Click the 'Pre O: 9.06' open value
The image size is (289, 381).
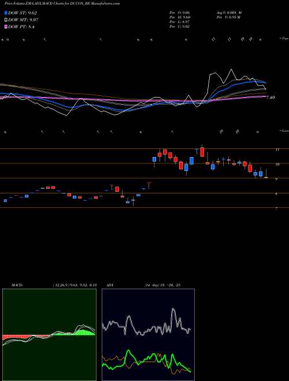[180, 13]
